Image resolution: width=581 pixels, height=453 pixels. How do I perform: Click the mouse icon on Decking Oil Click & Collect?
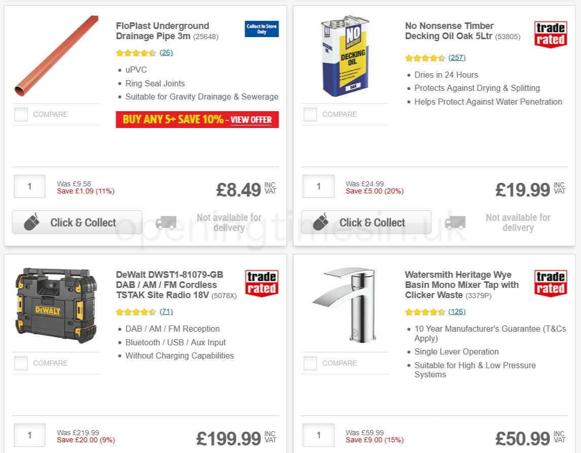tap(321, 221)
